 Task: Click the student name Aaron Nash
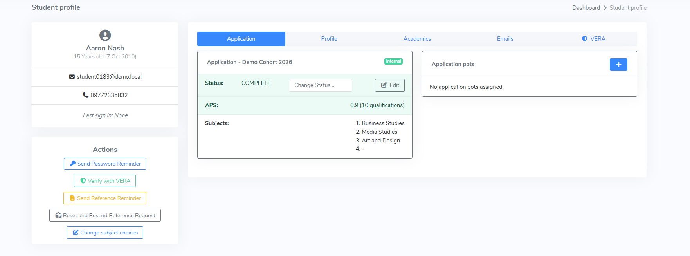pyautogui.click(x=105, y=48)
